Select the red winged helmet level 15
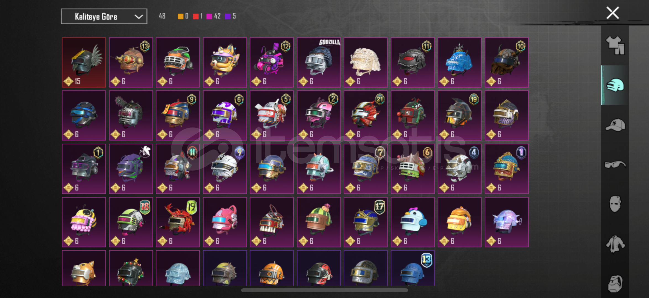Screen dimensions: 649x298 point(84,62)
